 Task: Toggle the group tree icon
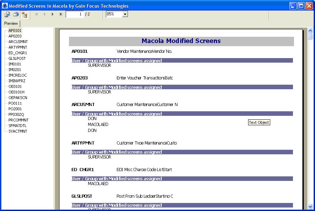pos(24,15)
